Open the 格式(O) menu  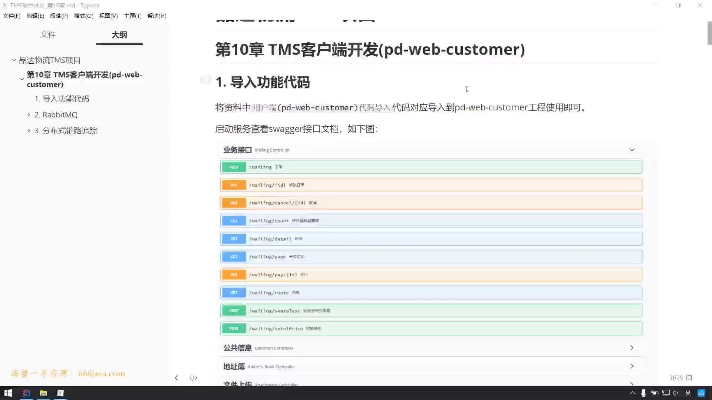(84, 16)
